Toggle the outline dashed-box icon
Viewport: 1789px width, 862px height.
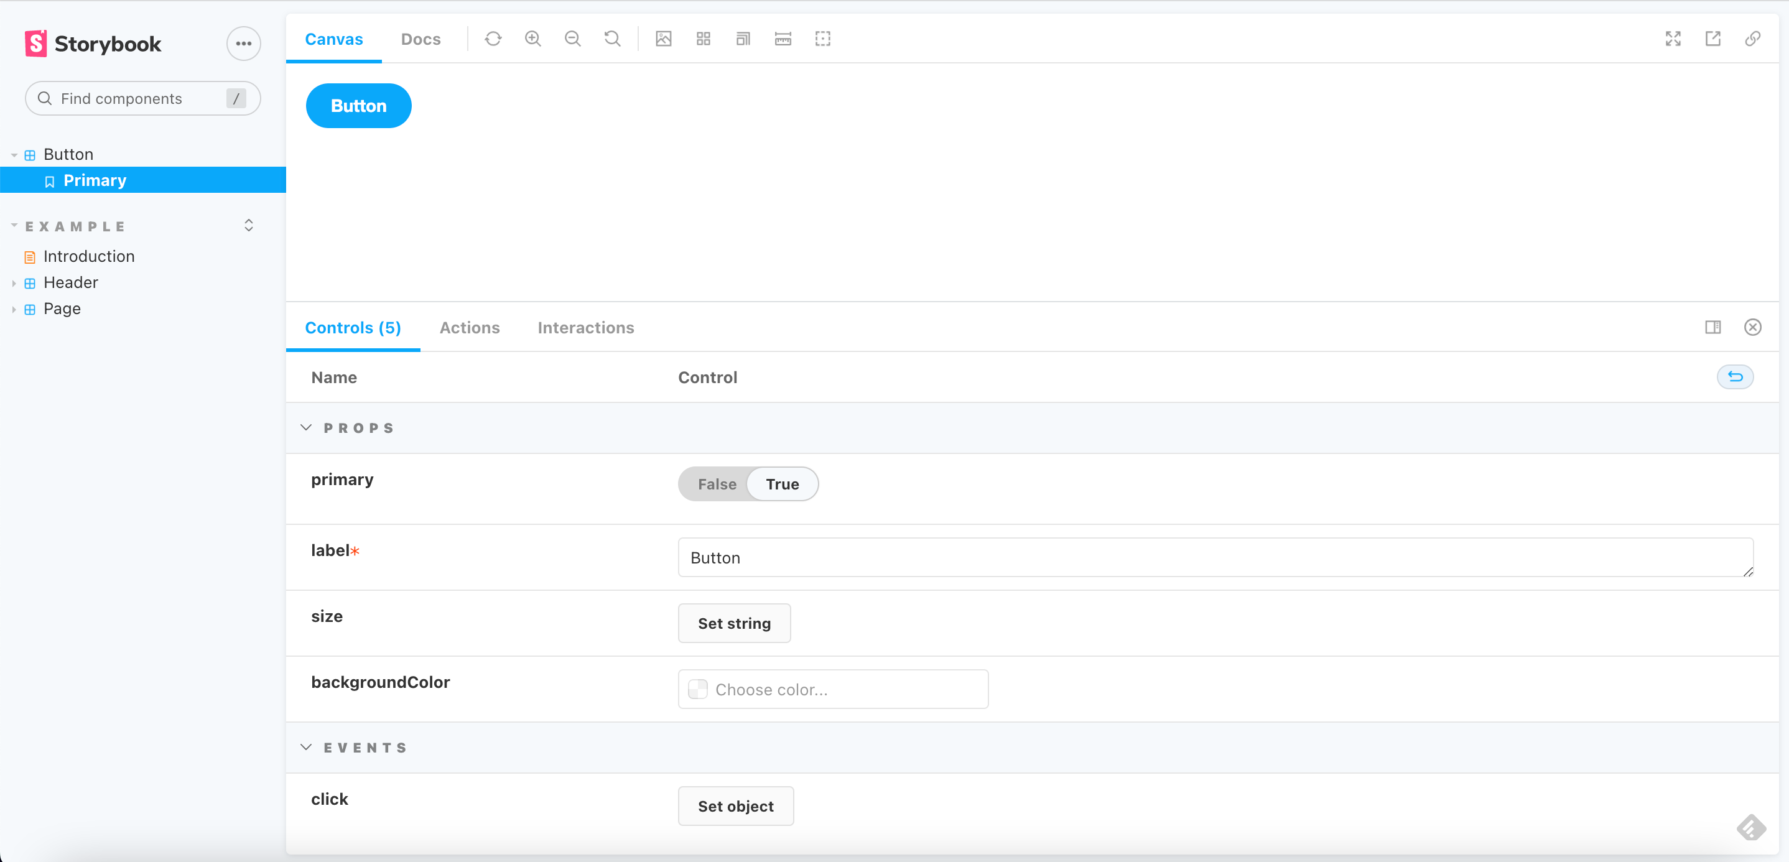(x=822, y=39)
